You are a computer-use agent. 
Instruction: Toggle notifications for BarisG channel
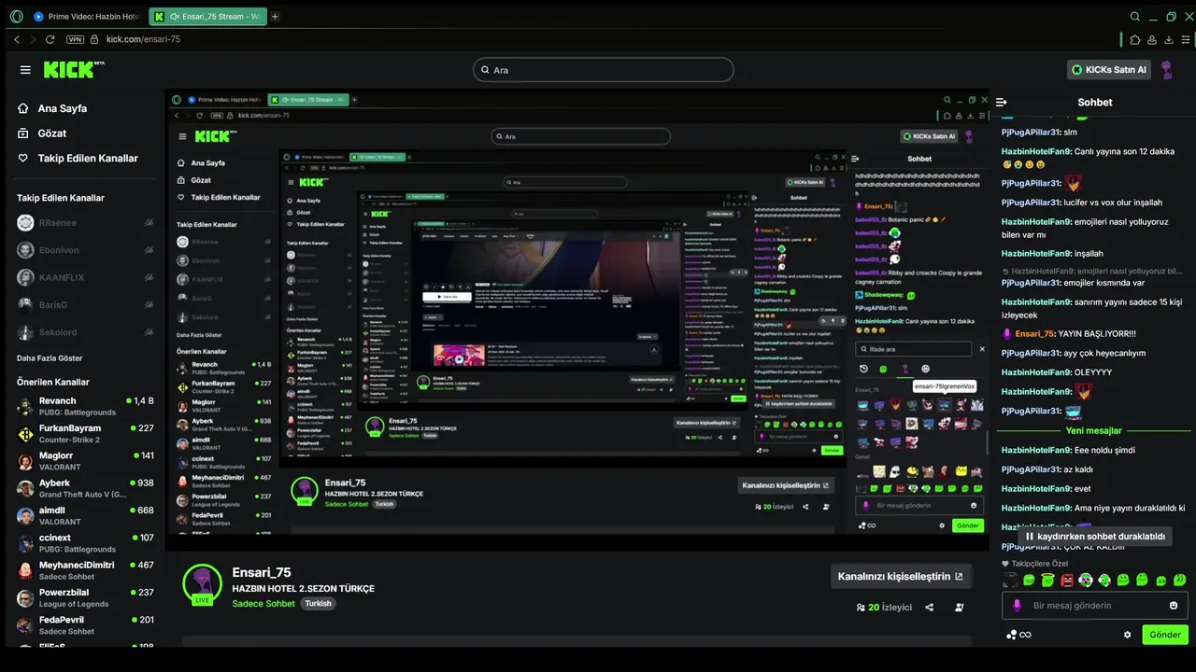149,304
